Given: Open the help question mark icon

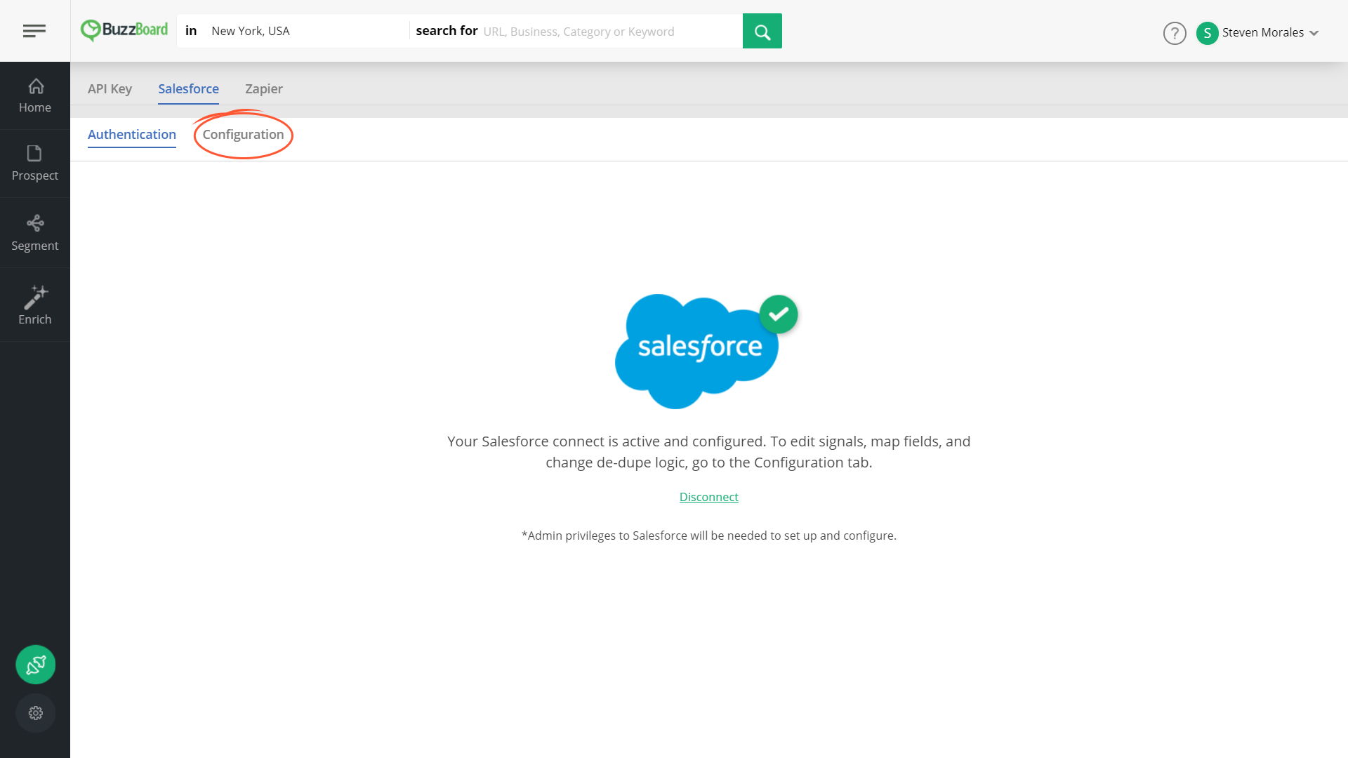Looking at the screenshot, I should click(1175, 33).
